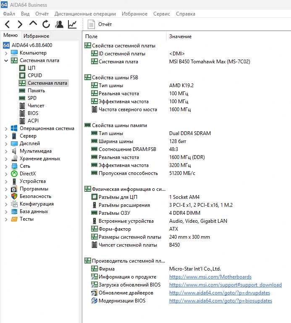
Task: Click the Память memory module icon
Action: (x=22, y=91)
